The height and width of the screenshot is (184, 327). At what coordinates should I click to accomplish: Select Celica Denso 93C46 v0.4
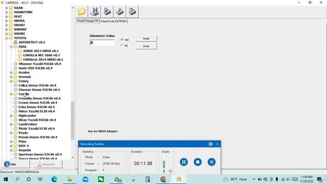click(37, 85)
